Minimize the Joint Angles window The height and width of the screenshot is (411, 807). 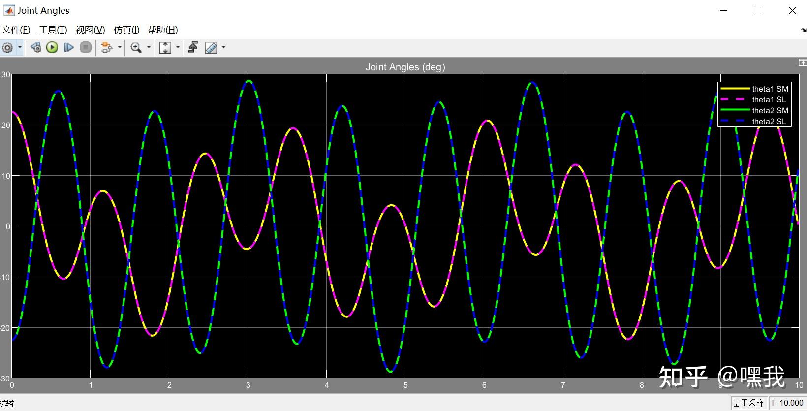point(723,10)
